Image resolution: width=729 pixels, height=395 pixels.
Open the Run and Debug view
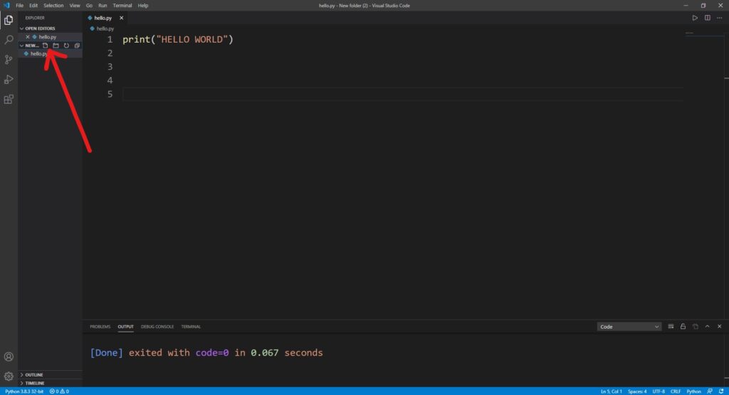pos(9,80)
